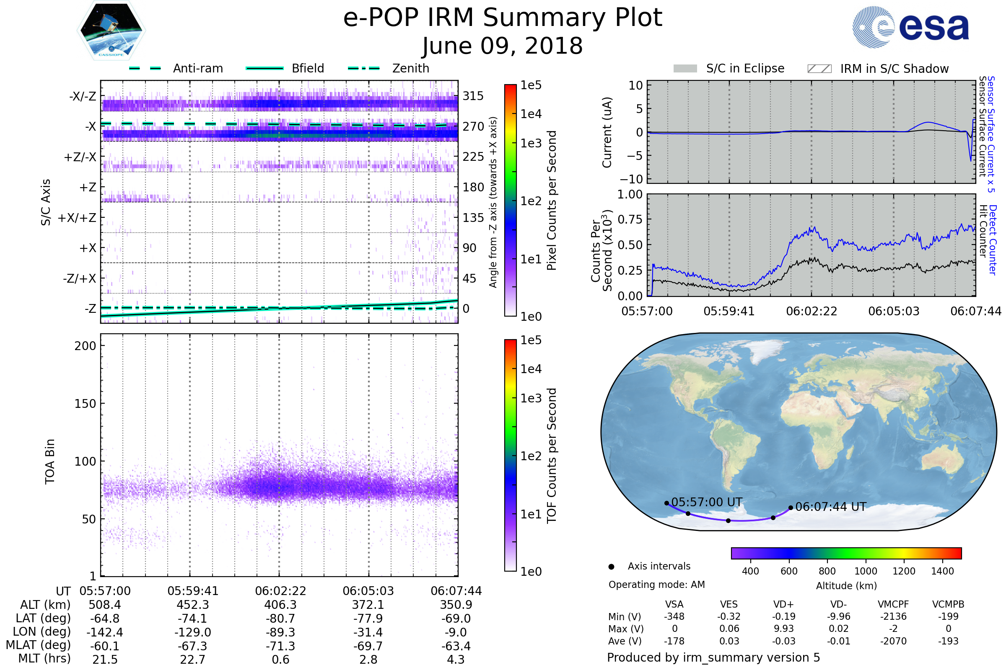Click the Pixel Counts per Second colorbar
Screen dimensions: 1006x670
[510, 201]
